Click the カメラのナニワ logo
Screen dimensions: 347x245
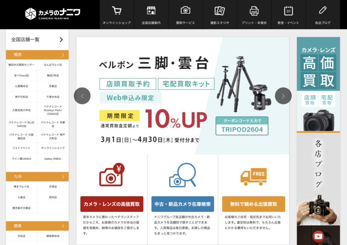[53, 14]
